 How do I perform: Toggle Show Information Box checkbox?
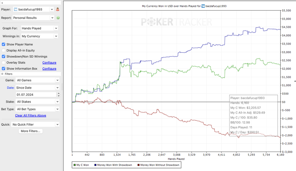[3, 68]
